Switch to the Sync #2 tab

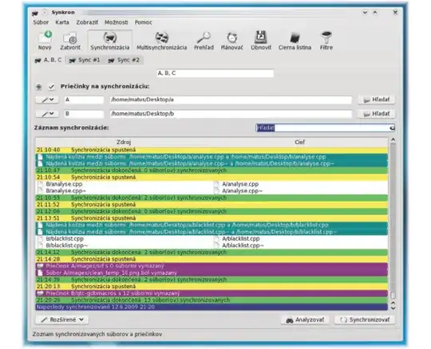pos(124,60)
